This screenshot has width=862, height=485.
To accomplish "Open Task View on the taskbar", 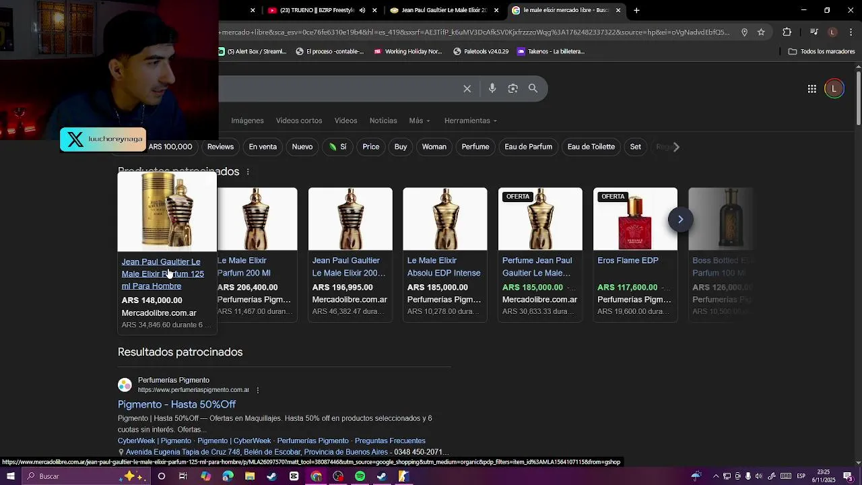I will (x=183, y=476).
